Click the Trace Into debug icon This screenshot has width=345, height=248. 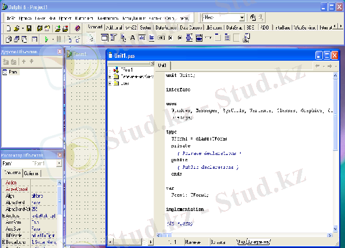70,39
